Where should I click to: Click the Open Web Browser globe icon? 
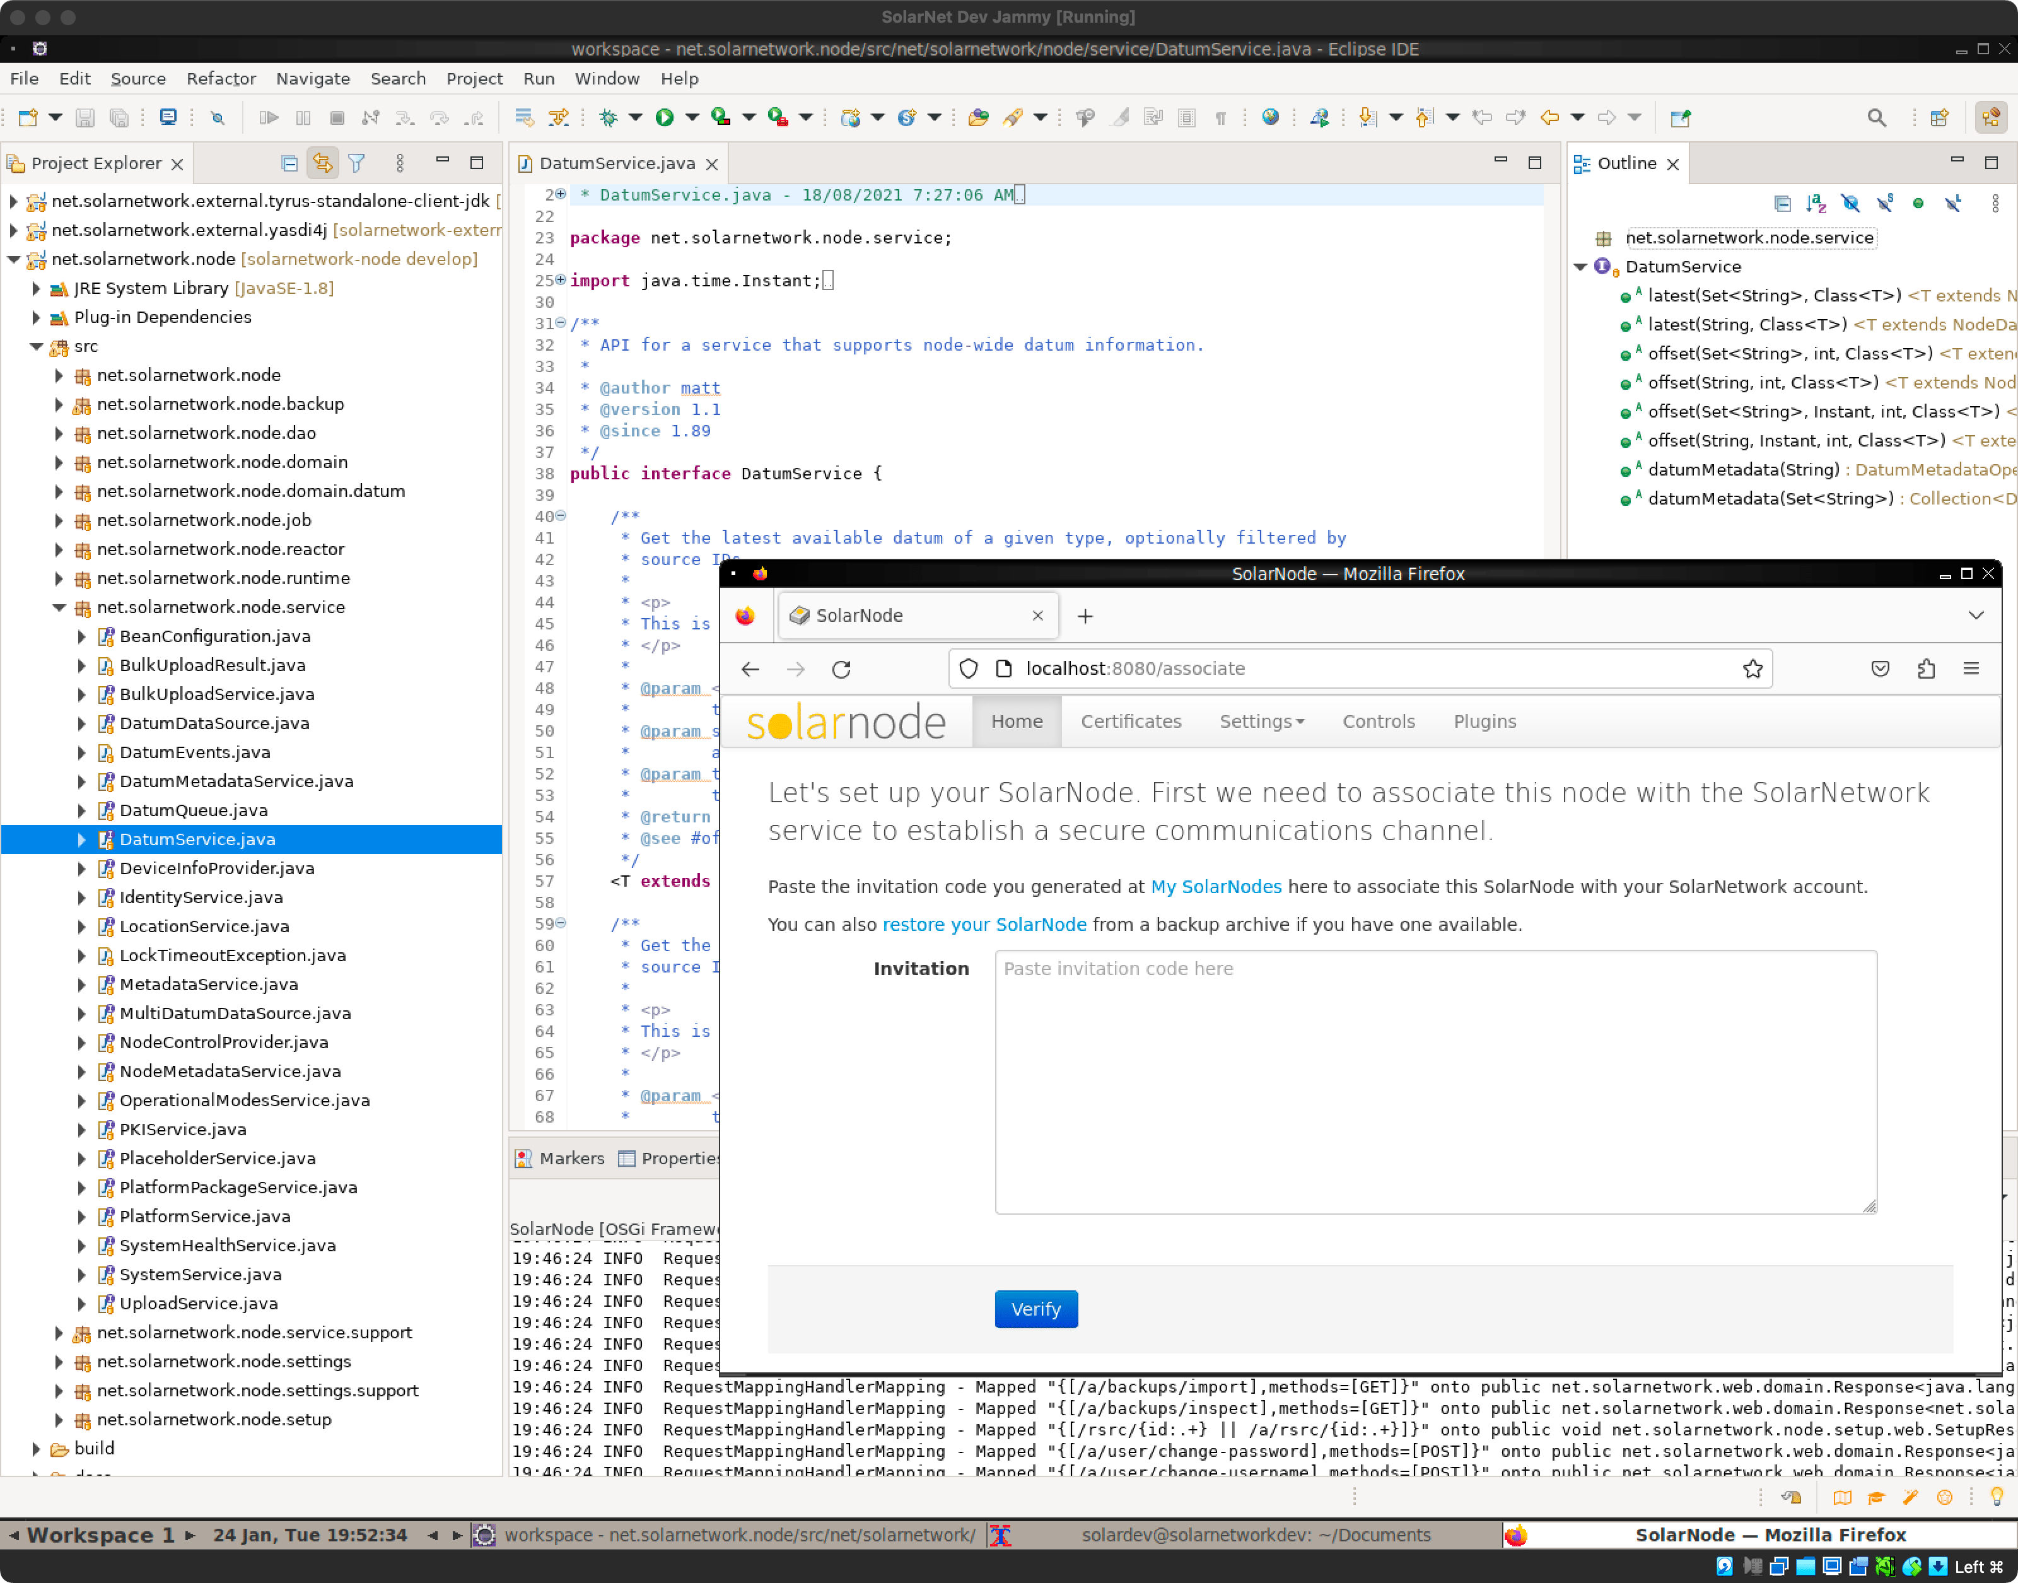(1270, 118)
